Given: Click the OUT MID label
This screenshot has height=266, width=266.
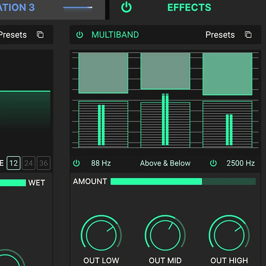Looking at the screenshot, I should click(x=165, y=260).
